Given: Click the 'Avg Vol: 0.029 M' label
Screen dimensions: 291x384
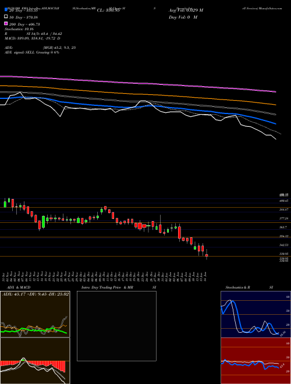Looking at the screenshot, I should 186,10.
